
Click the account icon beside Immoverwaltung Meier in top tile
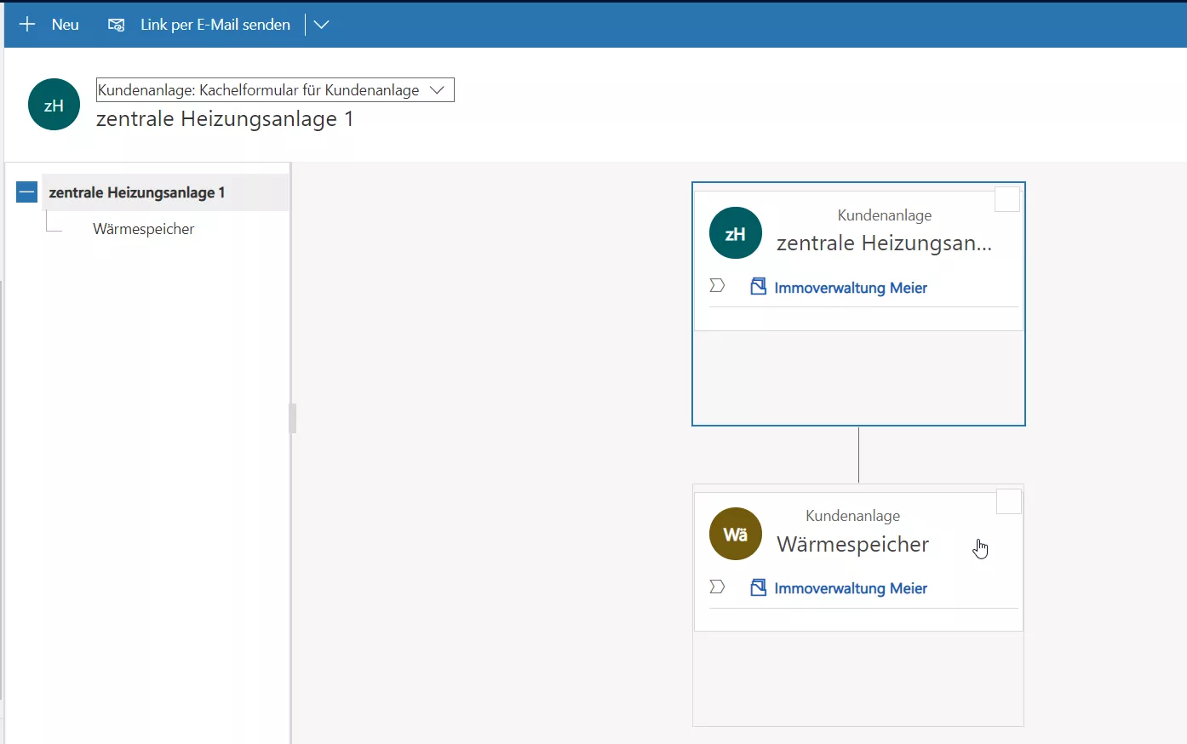coord(758,287)
